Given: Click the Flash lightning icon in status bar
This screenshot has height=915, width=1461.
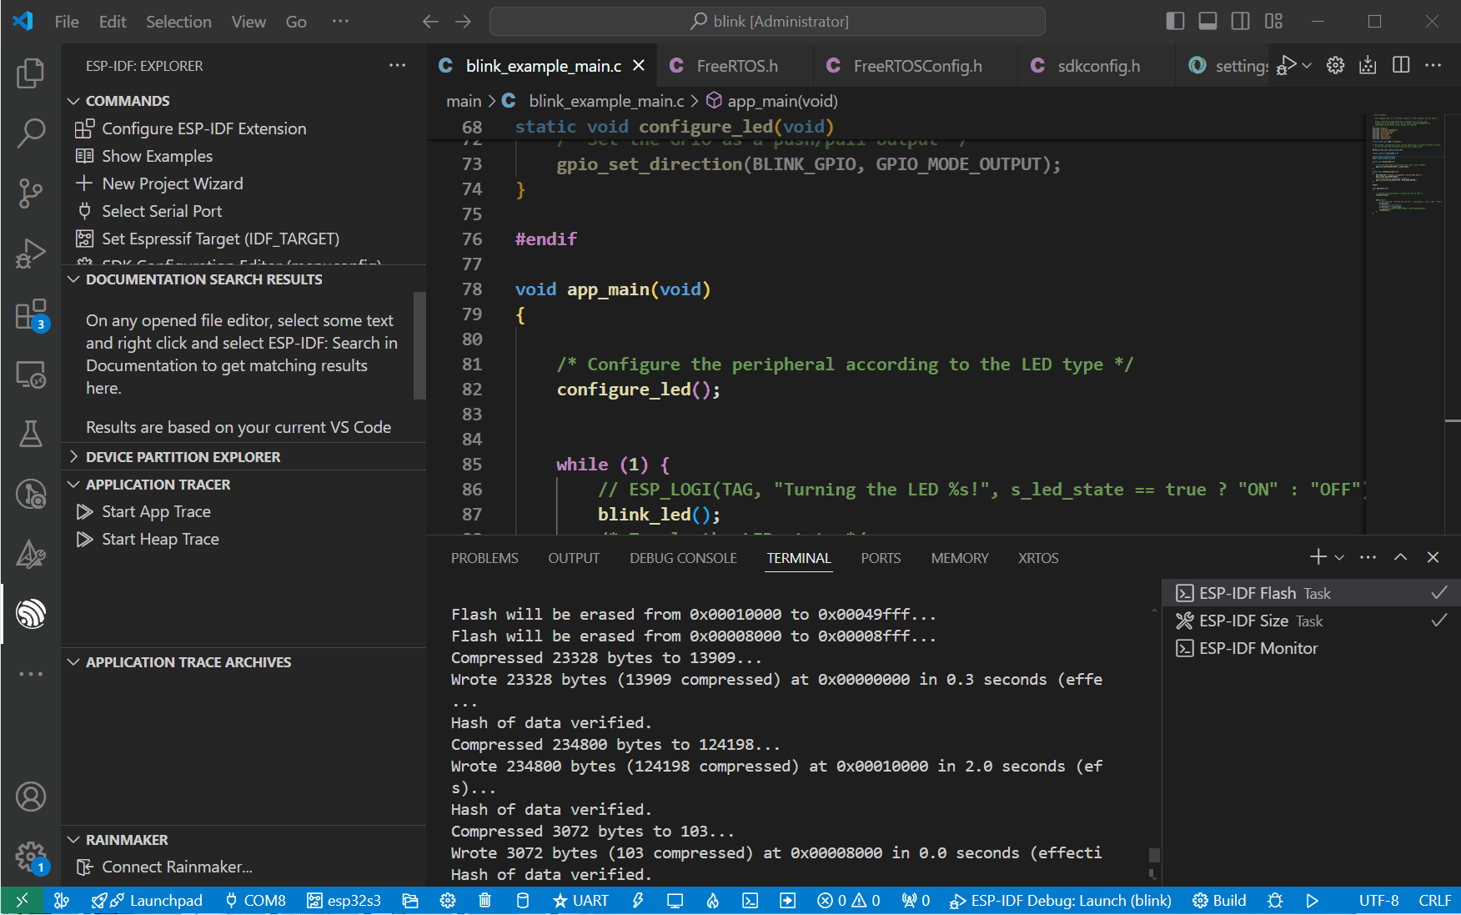Looking at the screenshot, I should point(638,901).
